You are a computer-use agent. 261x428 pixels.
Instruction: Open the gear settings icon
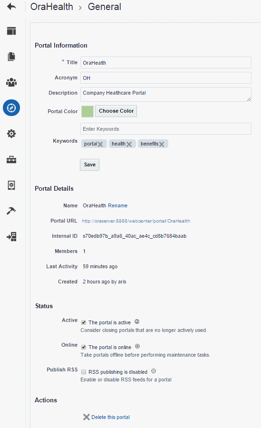11,134
